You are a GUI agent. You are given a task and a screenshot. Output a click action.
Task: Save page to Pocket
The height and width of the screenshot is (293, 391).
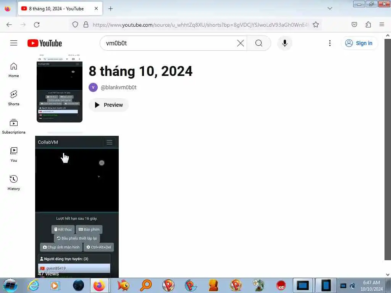(x=354, y=24)
